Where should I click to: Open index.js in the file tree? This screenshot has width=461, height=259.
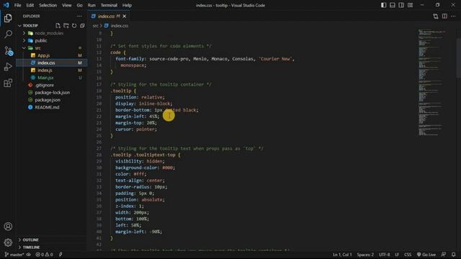45,71
